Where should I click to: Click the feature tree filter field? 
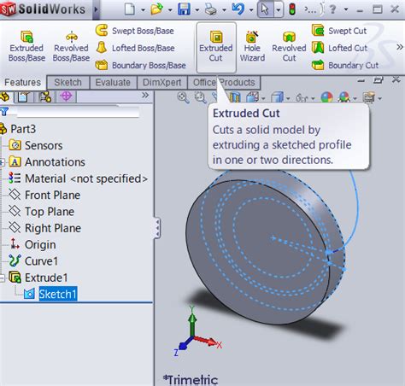pyautogui.click(x=78, y=112)
